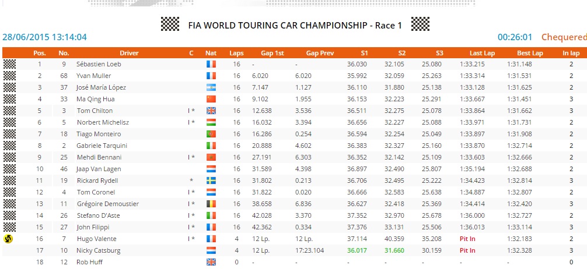Click Sébastien Loeb's chequered flag row icon

[x=9, y=64]
